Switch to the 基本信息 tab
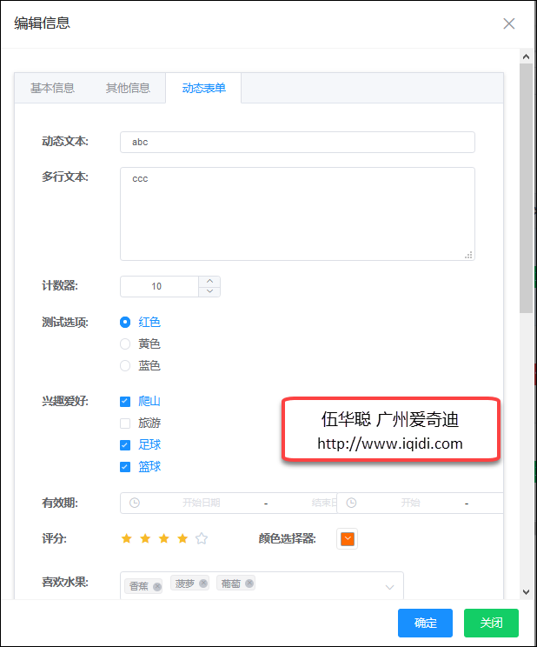 tap(52, 88)
